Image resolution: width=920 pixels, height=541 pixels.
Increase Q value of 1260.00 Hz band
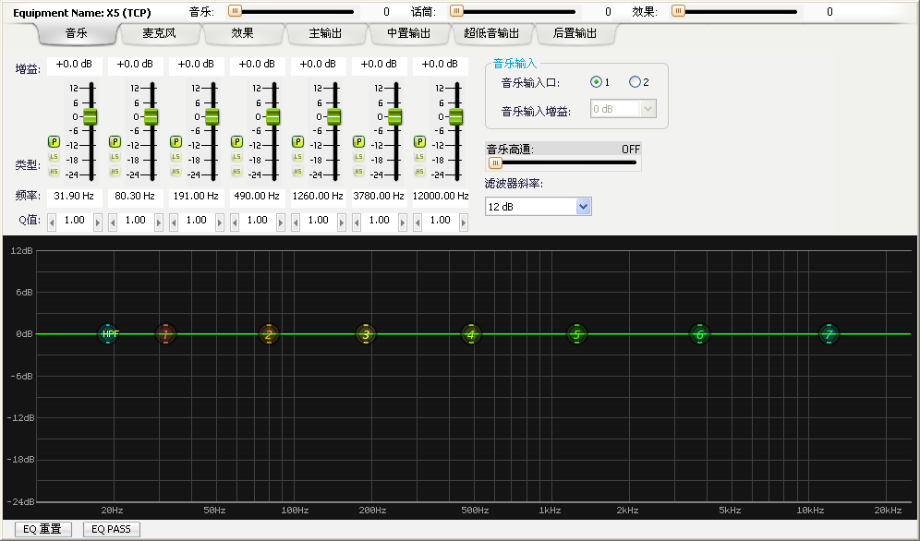[x=342, y=222]
